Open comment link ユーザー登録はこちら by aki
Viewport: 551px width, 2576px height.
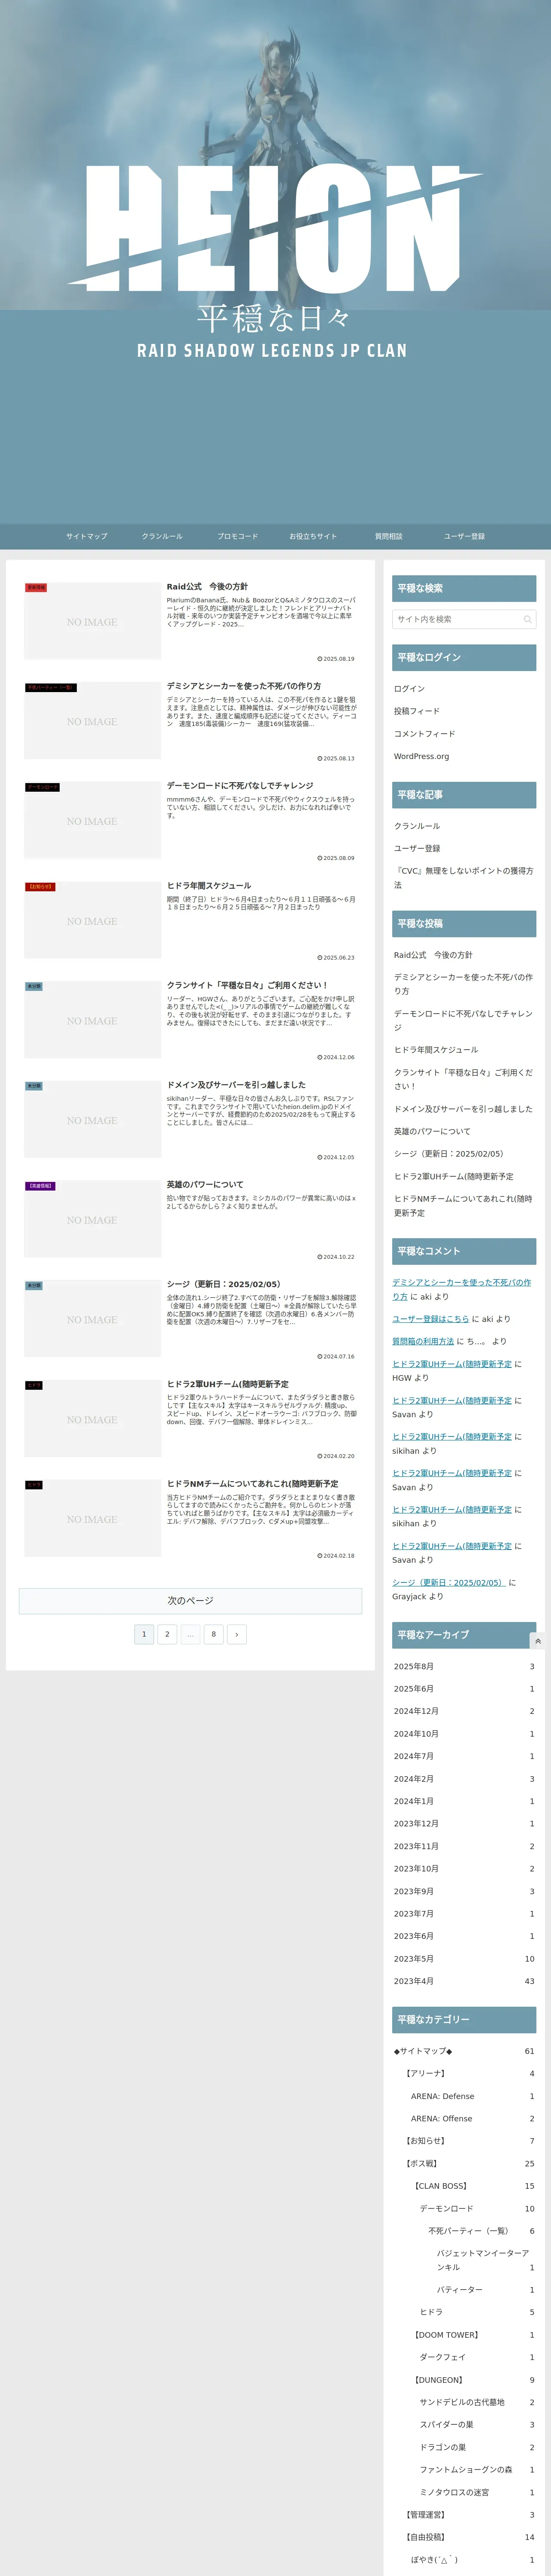(x=430, y=1319)
